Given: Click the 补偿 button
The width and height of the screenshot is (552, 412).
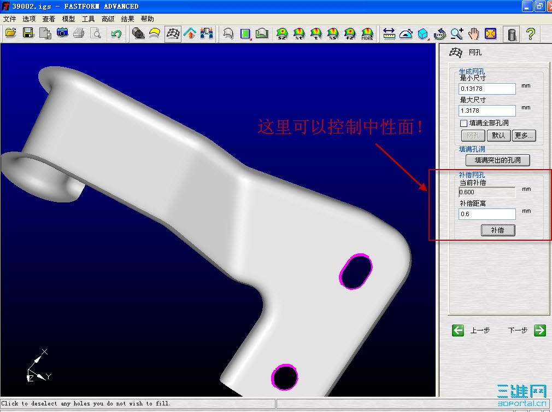Looking at the screenshot, I should click(x=498, y=230).
